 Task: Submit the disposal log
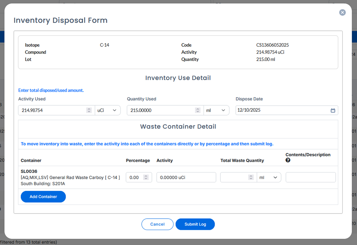tap(195, 224)
